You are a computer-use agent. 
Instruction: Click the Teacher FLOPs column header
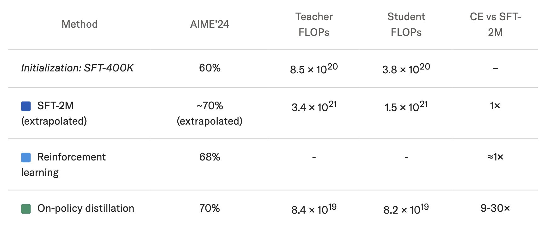(314, 24)
